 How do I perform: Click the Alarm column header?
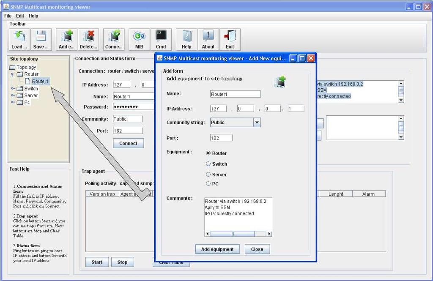click(x=369, y=194)
